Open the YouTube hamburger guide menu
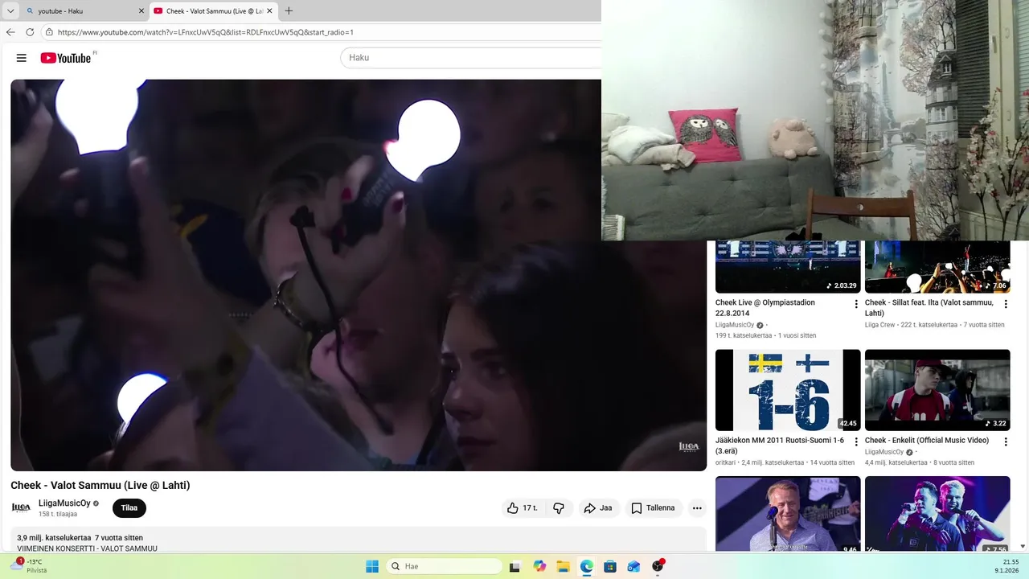The width and height of the screenshot is (1029, 579). coord(22,58)
